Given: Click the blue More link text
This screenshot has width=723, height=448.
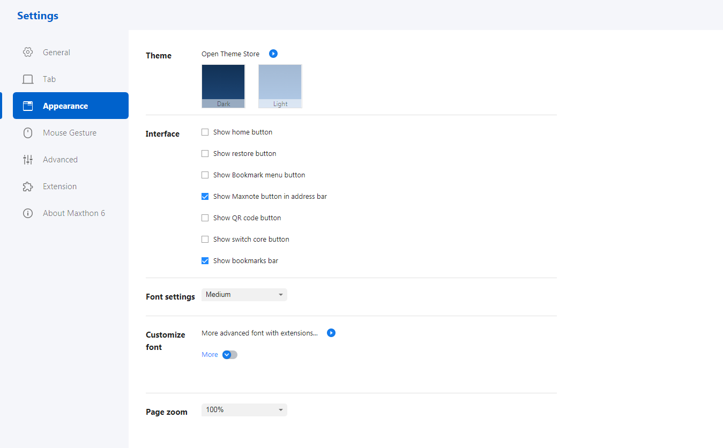Looking at the screenshot, I should [210, 355].
